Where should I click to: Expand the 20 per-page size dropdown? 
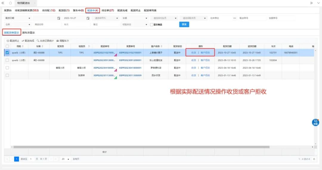coord(68,159)
